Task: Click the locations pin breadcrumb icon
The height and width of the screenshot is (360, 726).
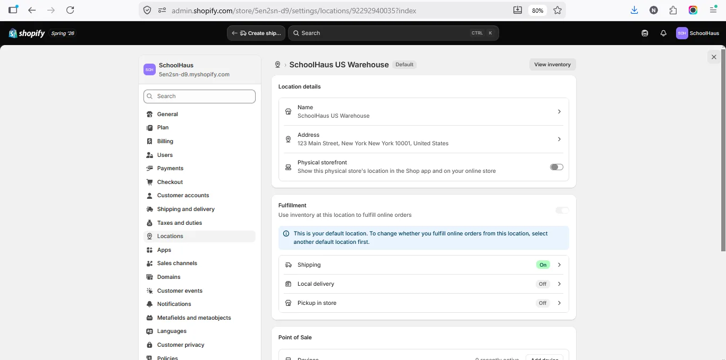Action: coord(277,65)
